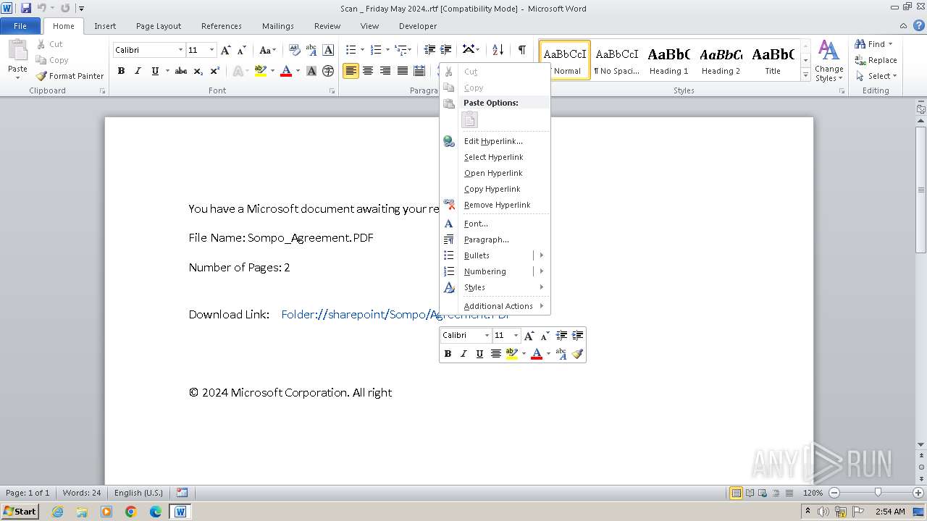This screenshot has width=927, height=521.
Task: Click Grow Font icon in ribbon
Action: click(x=226, y=50)
